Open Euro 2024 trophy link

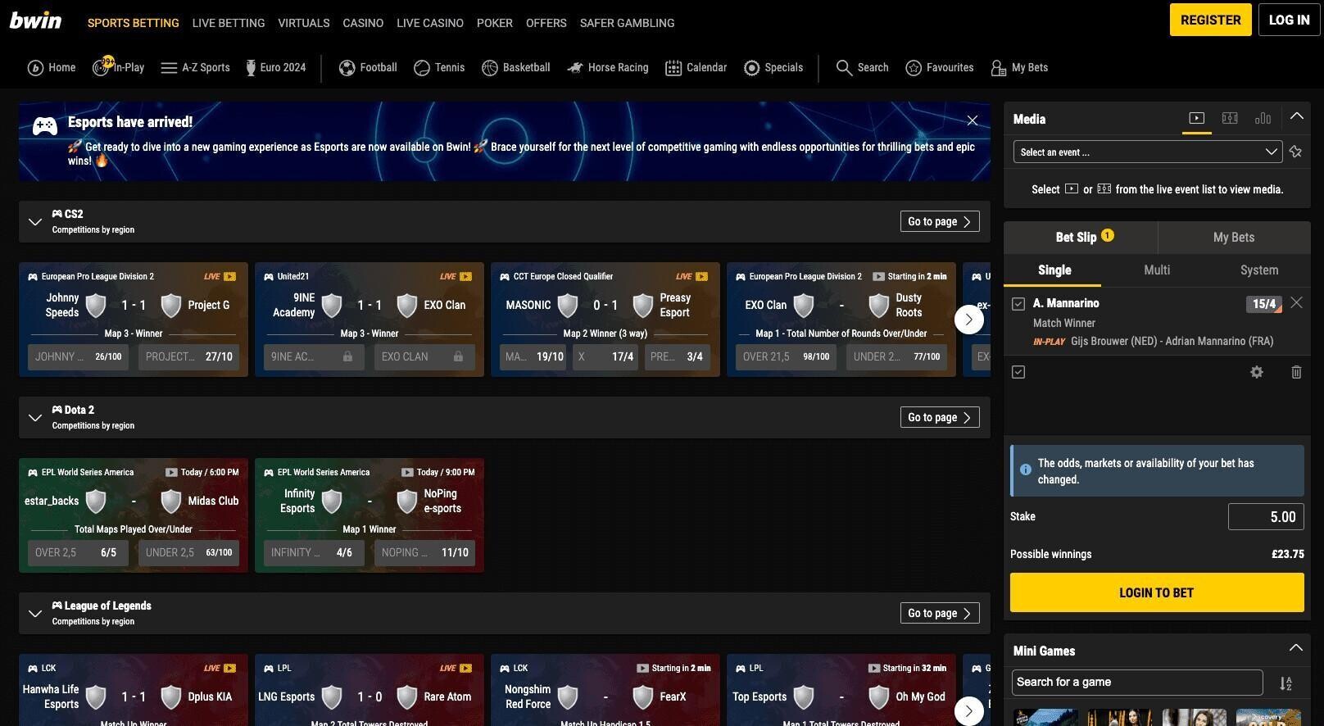point(275,68)
